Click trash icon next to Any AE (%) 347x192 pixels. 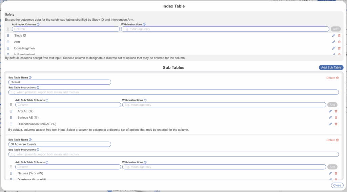coord(336,111)
